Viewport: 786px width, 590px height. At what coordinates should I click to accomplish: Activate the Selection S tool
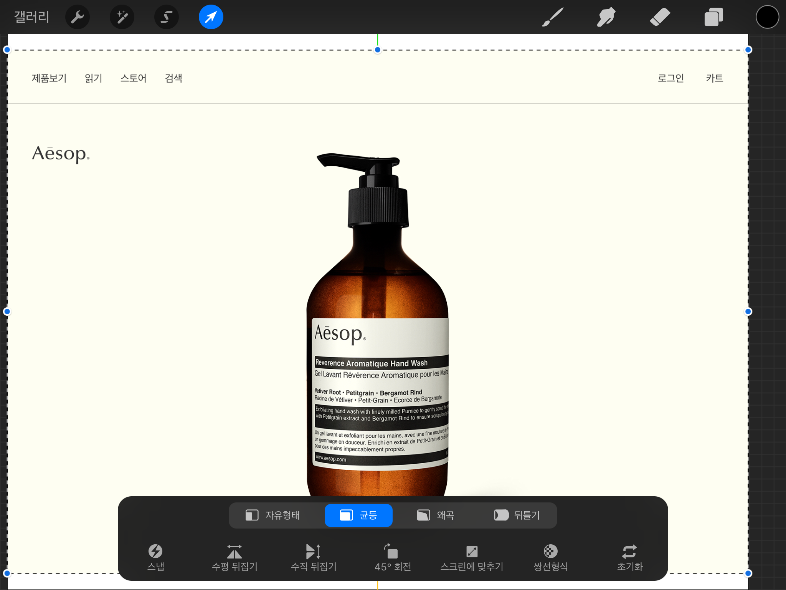click(x=167, y=17)
